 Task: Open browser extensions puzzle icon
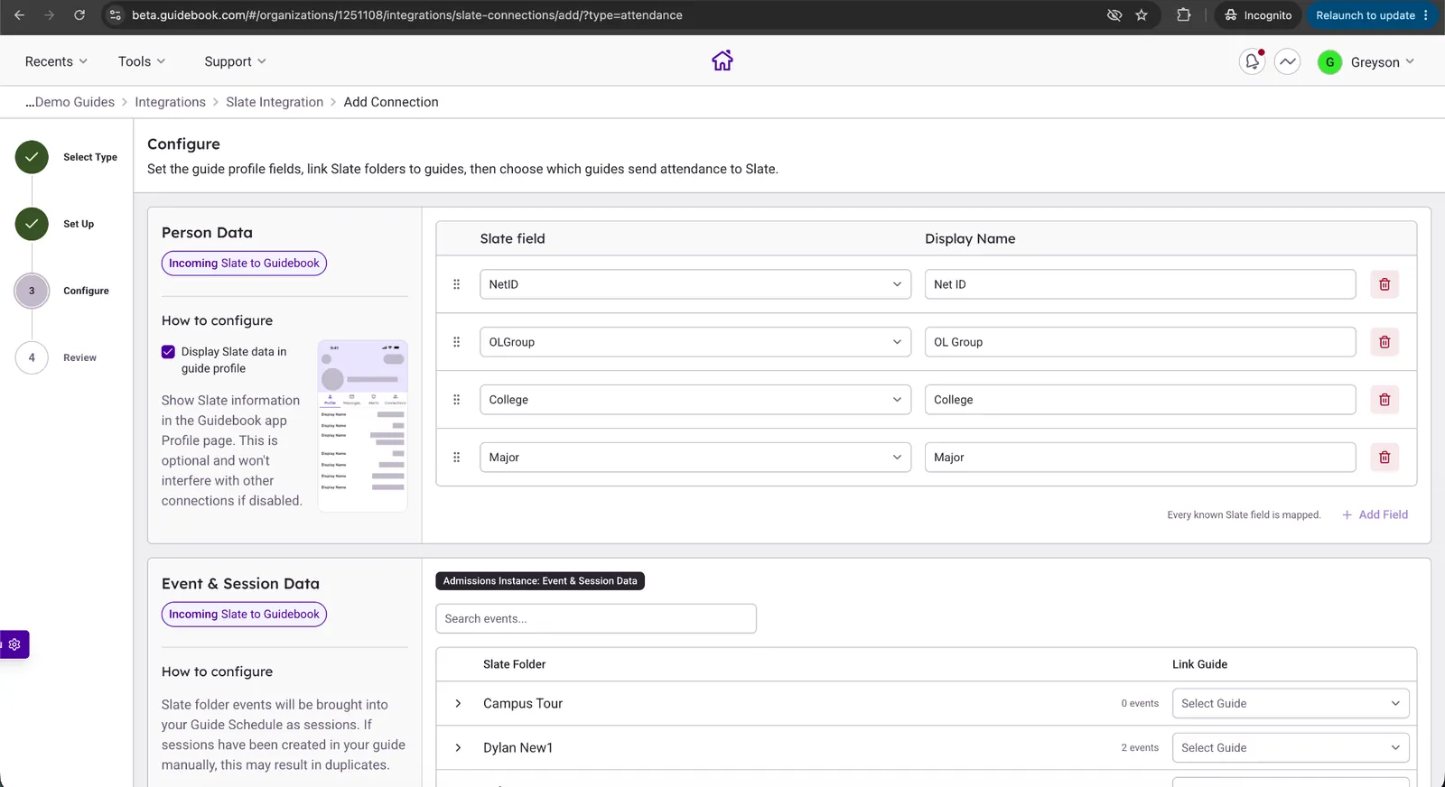point(1183,15)
